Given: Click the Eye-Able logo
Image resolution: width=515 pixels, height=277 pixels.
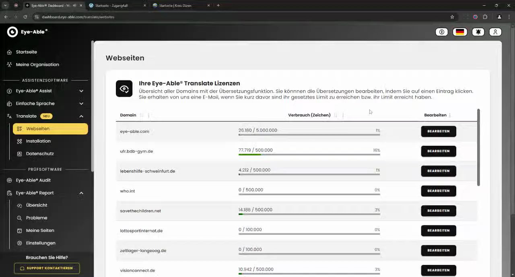Looking at the screenshot, I should click(27, 32).
